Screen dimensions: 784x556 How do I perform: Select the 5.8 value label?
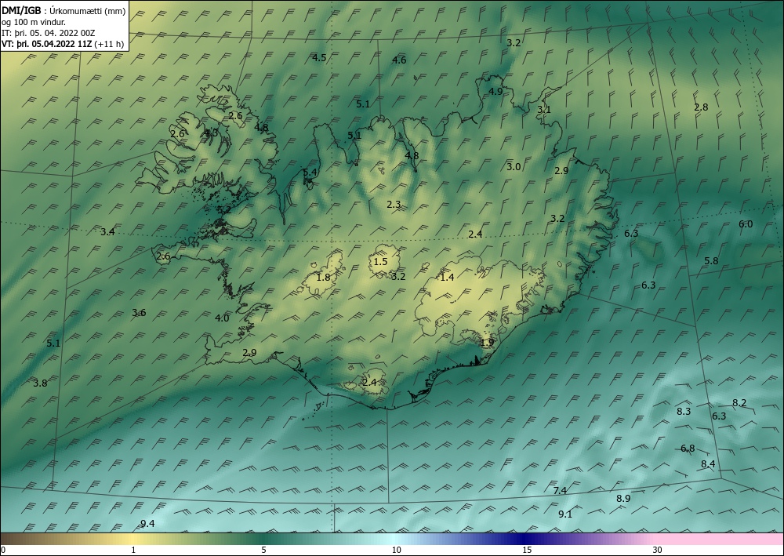coord(711,261)
